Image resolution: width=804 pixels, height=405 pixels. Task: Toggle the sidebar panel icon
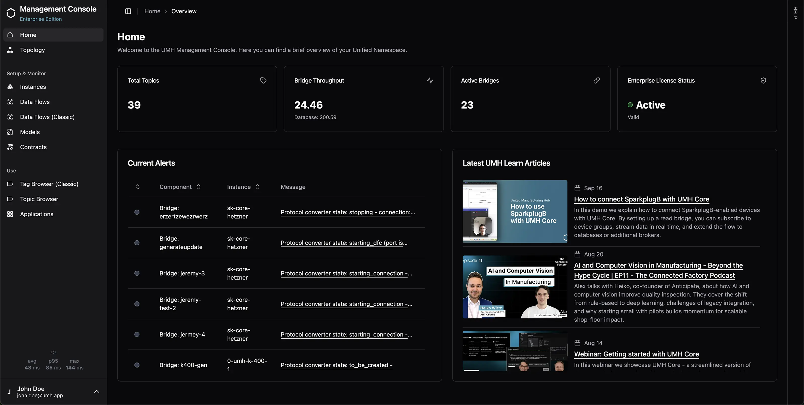[128, 11]
